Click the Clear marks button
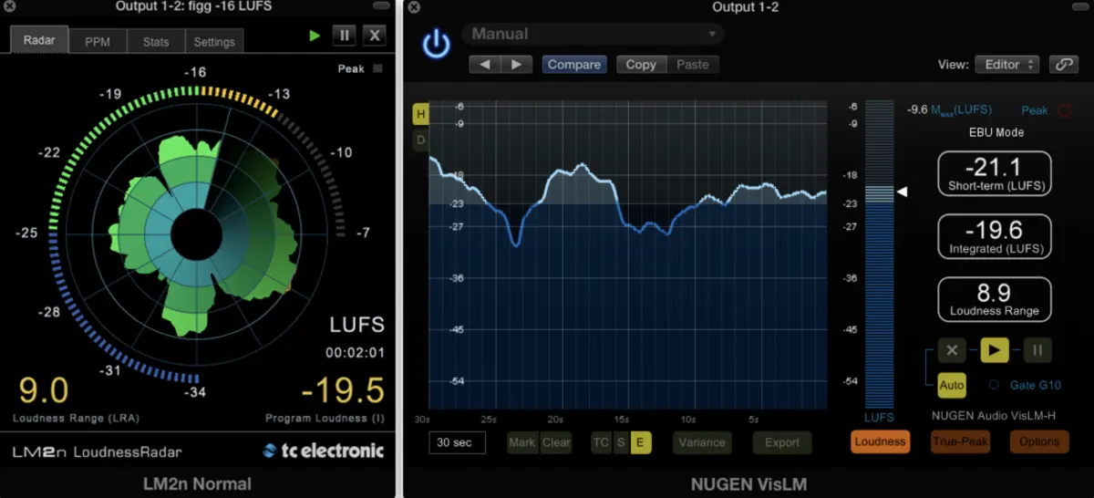Screen dimensions: 1094x498 555,442
